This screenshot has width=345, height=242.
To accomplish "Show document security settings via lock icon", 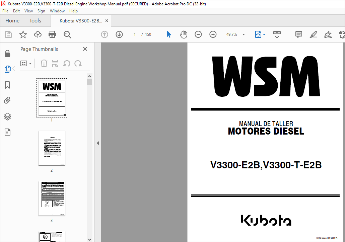I will click(x=7, y=54).
